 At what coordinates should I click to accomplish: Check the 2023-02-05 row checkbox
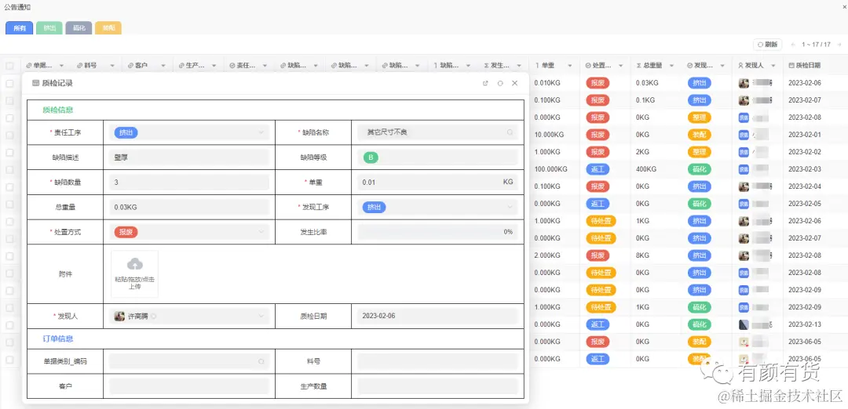(9, 204)
